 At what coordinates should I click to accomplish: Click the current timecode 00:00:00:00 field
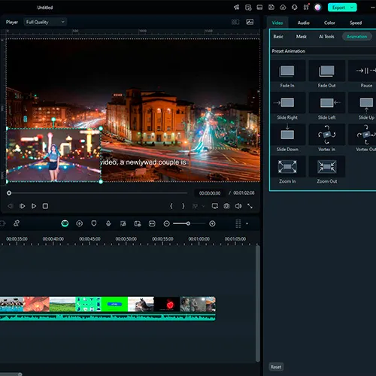coord(210,193)
